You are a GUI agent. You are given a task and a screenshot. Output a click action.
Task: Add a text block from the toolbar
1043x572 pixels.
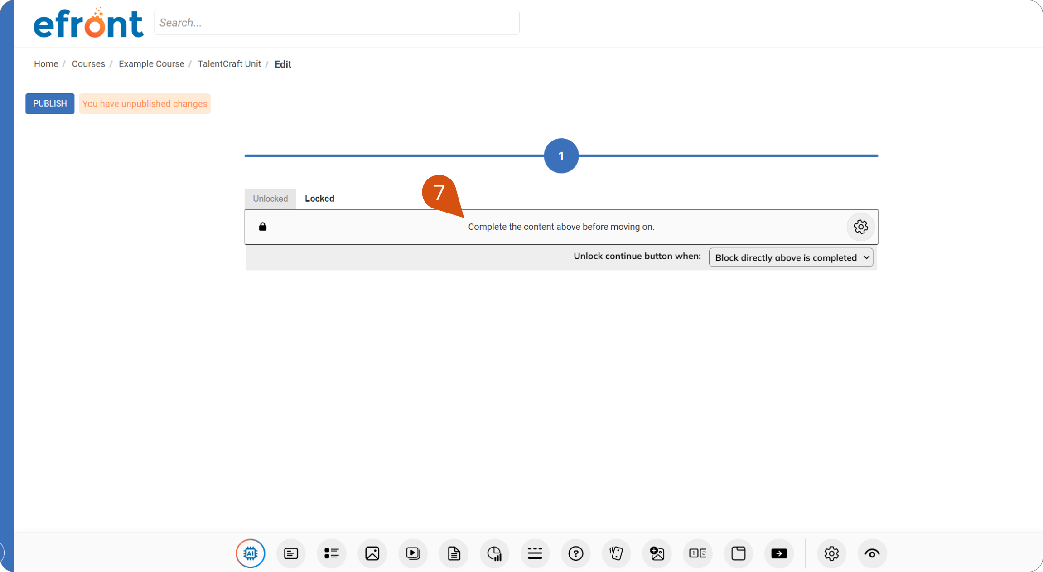[x=291, y=553]
